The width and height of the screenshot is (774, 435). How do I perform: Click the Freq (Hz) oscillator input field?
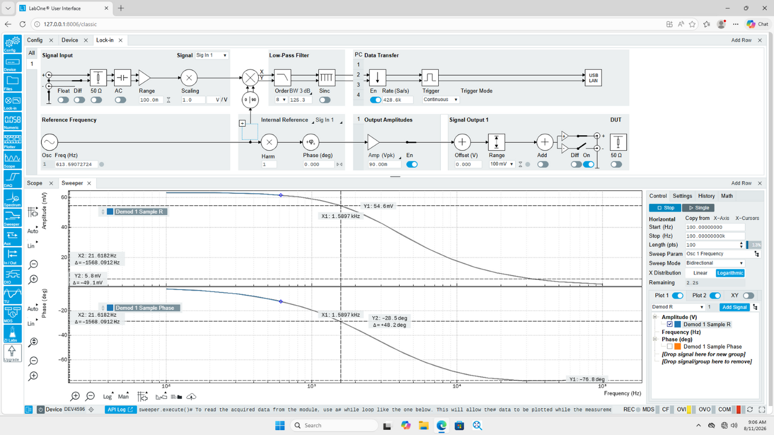76,164
